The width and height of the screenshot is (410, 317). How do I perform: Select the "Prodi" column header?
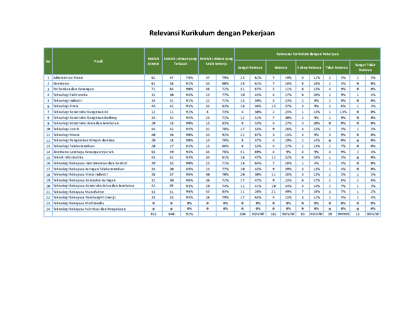pyautogui.click(x=98, y=61)
